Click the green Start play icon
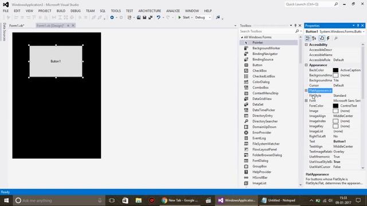This screenshot has height=206, width=367. (x=179, y=17)
